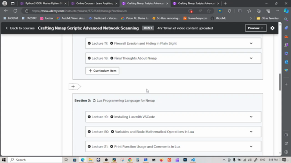
Task: Click video type icon of Lecture 19
Action: [x=112, y=117]
